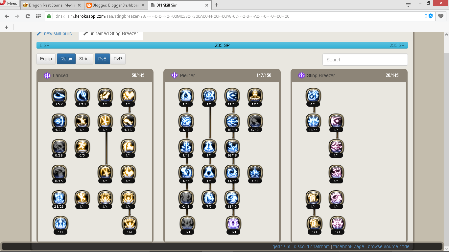449x252 pixels.
Task: Select Lancea skill with level 23/23
Action: pyautogui.click(x=59, y=198)
